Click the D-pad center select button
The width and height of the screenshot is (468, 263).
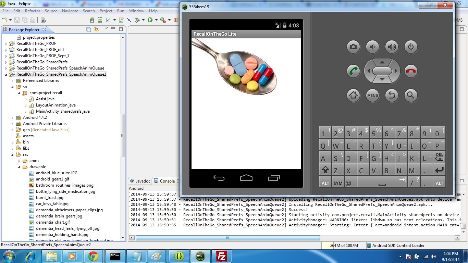pyautogui.click(x=382, y=71)
